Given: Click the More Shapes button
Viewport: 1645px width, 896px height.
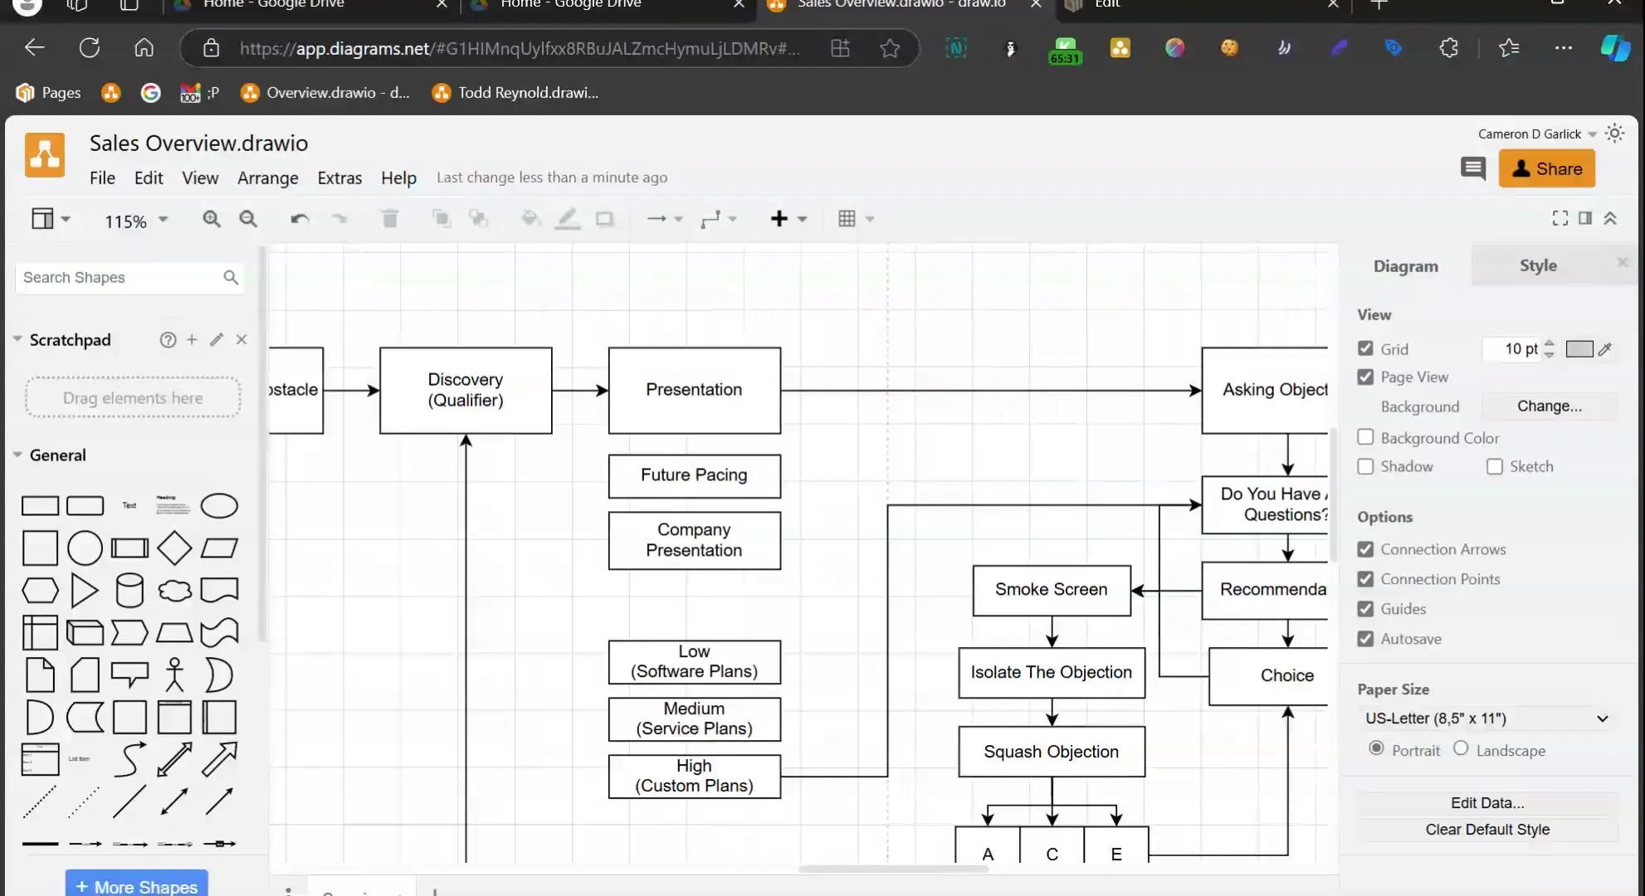Looking at the screenshot, I should (x=135, y=886).
